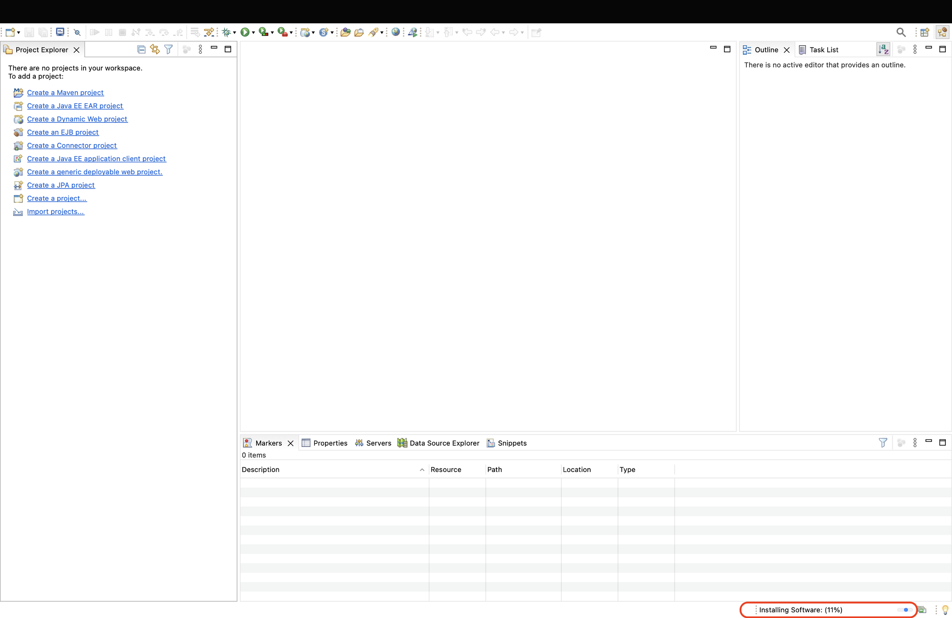
Task: Toggle Skip All Breakpoints
Action: pyautogui.click(x=77, y=32)
